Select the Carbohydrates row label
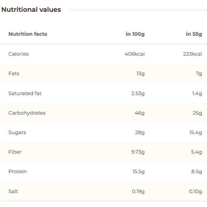This screenshot has height=207, width=207. tap(27, 113)
